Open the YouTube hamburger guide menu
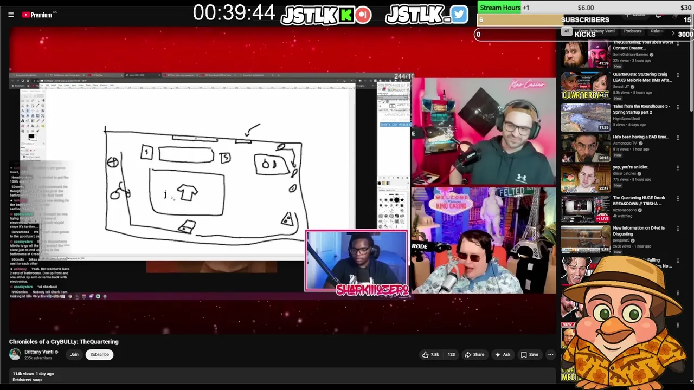This screenshot has width=694, height=390. point(11,15)
